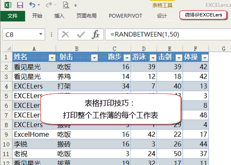Confirm the formula entry with the checkmark
This screenshot has width=231, height=165.
[x=81, y=35]
